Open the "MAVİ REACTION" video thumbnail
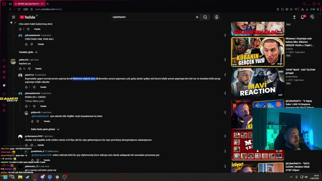The image size is (322, 181). (x=258, y=83)
